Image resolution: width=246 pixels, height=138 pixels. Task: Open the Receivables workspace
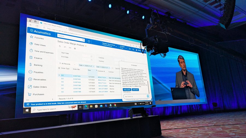(x=40, y=79)
